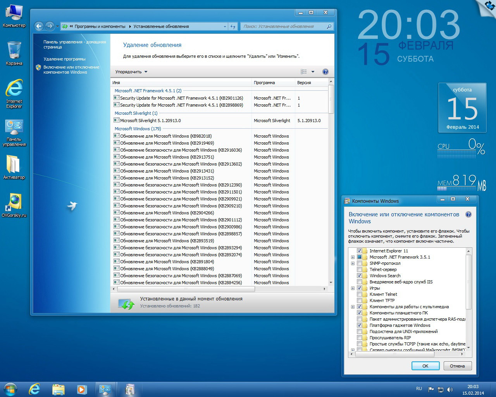Open the Панель управления desktop icon
The width and height of the screenshot is (496, 397).
[14, 133]
